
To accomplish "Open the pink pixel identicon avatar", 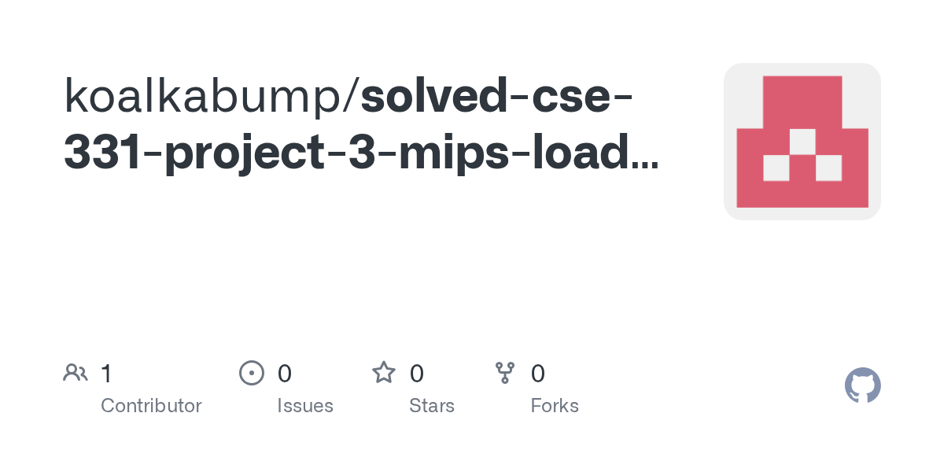I will 802,142.
